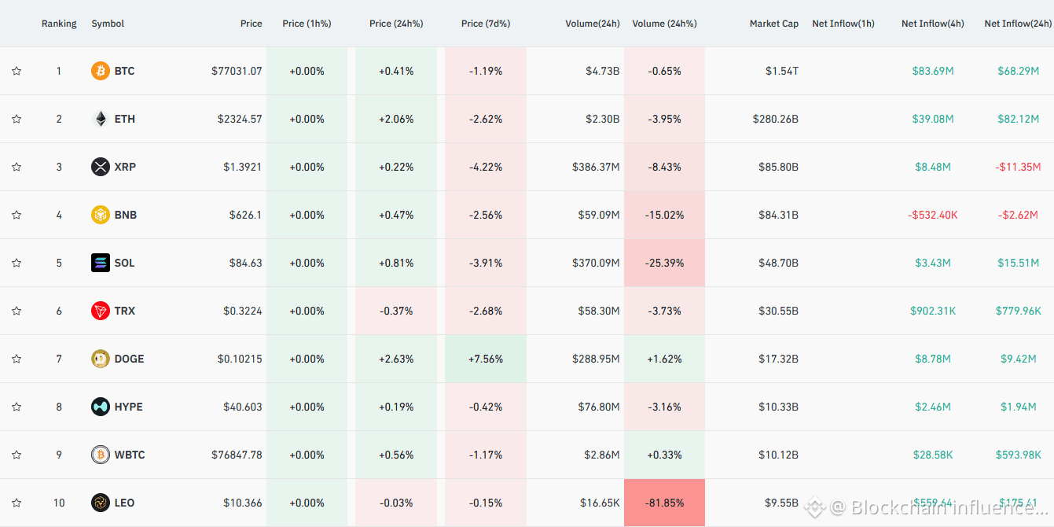Viewport: 1054px width, 527px height.
Task: Toggle the favorite star for ETH
Action: click(17, 119)
